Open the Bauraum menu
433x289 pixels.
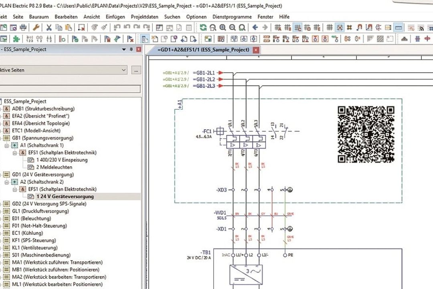pyautogui.click(x=38, y=16)
